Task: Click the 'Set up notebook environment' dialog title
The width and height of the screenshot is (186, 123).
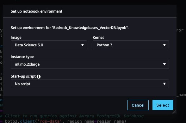Action: (37, 11)
